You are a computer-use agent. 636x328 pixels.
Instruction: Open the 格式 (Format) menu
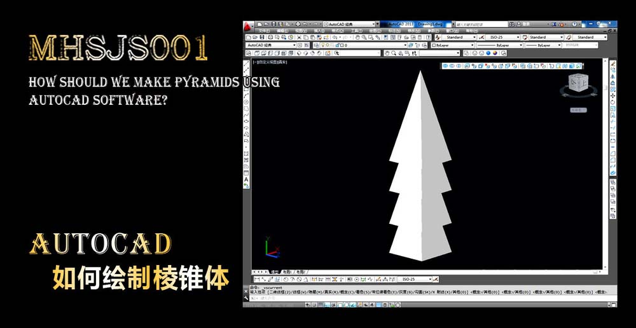(x=338, y=31)
